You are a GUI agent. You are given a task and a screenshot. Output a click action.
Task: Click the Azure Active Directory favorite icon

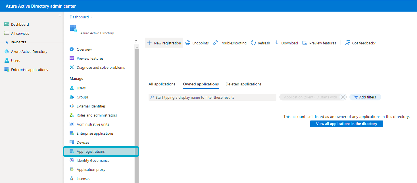pyautogui.click(x=7, y=51)
